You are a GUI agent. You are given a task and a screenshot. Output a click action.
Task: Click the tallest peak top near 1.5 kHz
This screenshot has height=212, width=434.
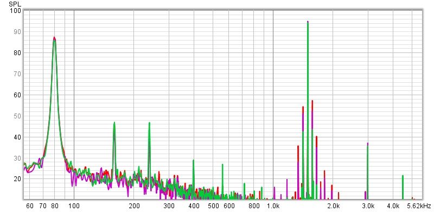(308, 22)
